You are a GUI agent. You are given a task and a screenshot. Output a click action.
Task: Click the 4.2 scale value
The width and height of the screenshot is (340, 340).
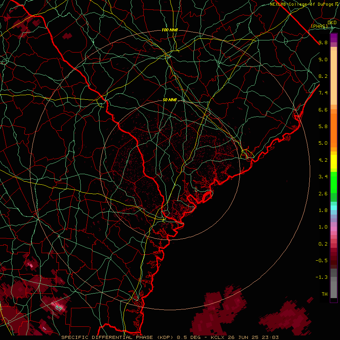pyautogui.click(x=323, y=160)
